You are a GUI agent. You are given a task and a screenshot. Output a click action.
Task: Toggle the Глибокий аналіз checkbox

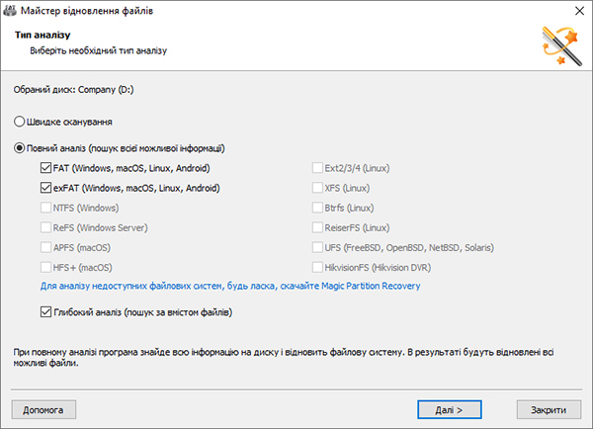(45, 312)
